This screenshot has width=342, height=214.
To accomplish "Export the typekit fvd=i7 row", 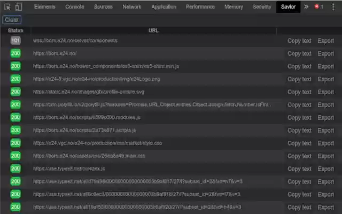I will [325, 195].
